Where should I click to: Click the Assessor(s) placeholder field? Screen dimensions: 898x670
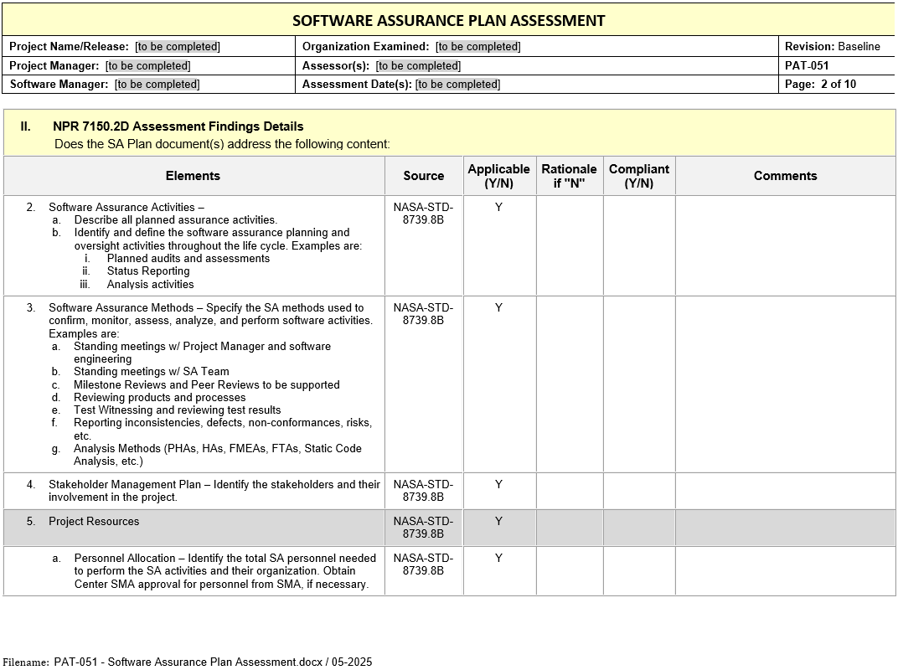click(x=418, y=65)
